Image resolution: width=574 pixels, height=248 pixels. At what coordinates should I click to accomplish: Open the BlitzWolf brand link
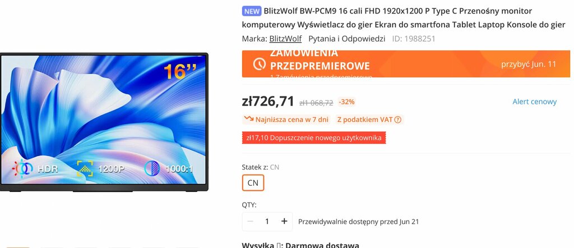[x=285, y=39]
